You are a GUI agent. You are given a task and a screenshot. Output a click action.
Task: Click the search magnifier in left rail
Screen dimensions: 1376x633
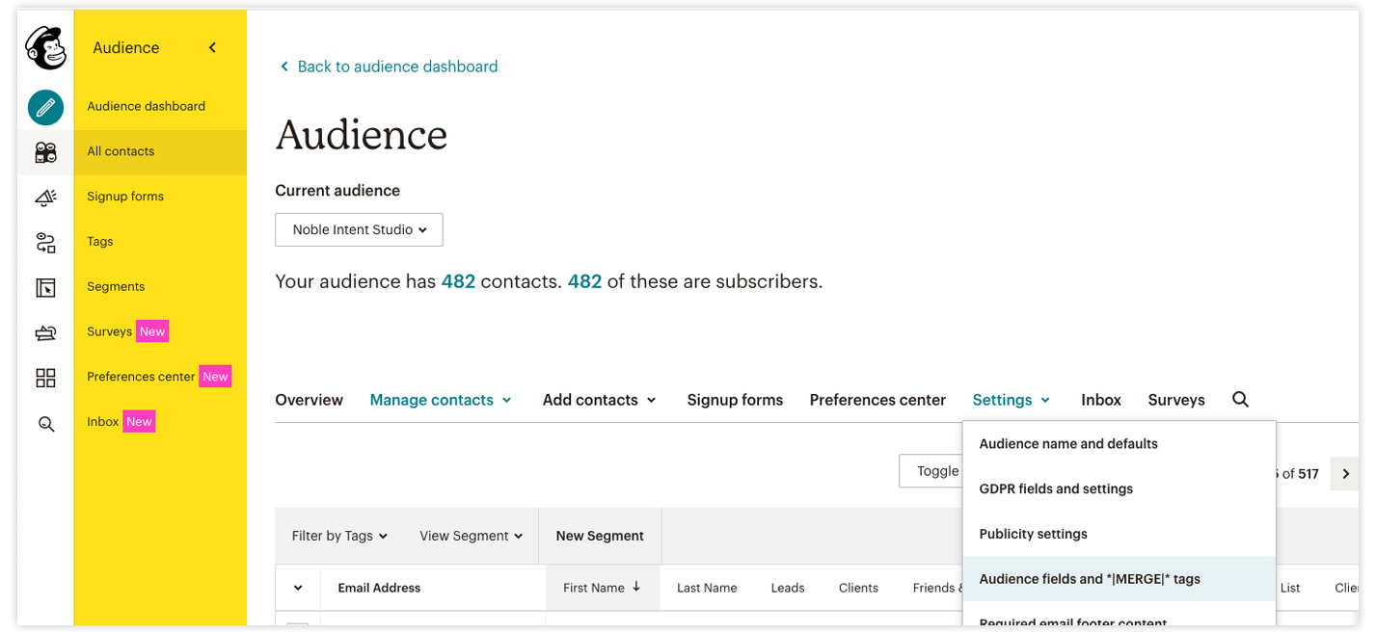point(45,423)
